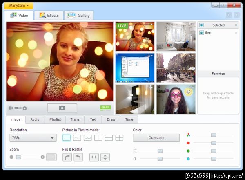Select the room camera source 2 thumbnail
This screenshot has width=245, height=180.
[x=176, y=36]
